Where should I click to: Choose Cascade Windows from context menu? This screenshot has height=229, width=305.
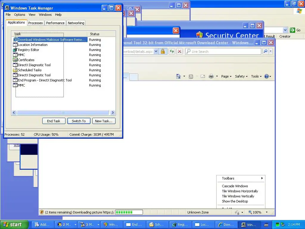241,186
